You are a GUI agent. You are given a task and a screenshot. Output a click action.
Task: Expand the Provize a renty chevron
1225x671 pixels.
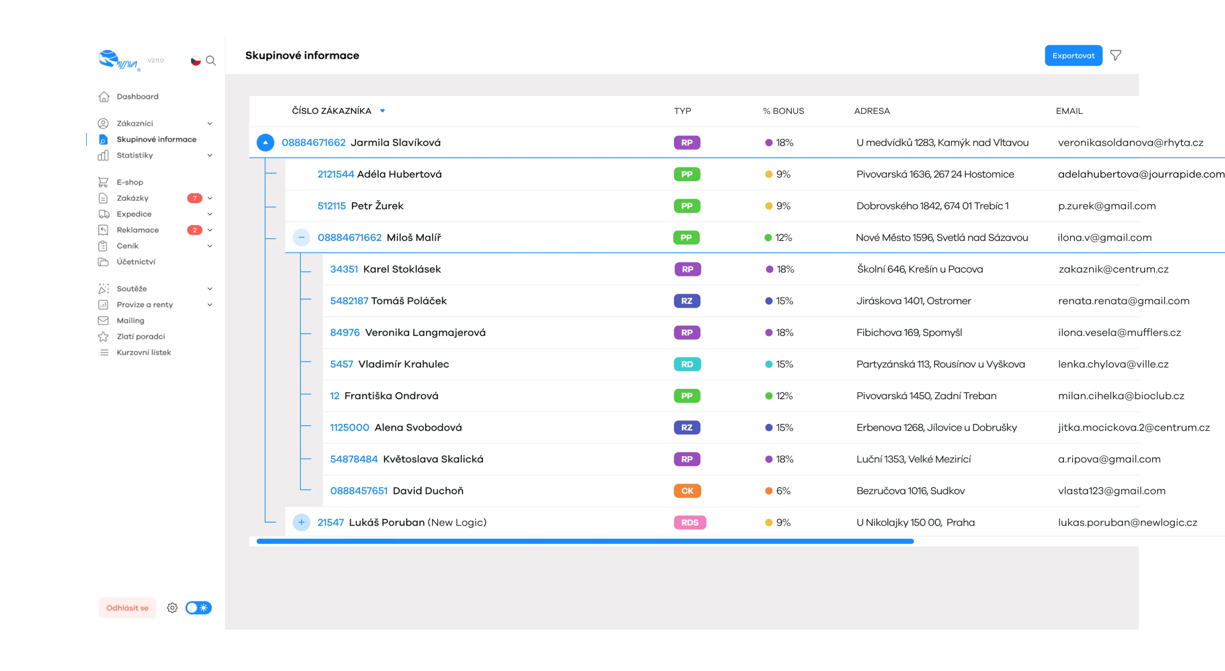pyautogui.click(x=210, y=305)
